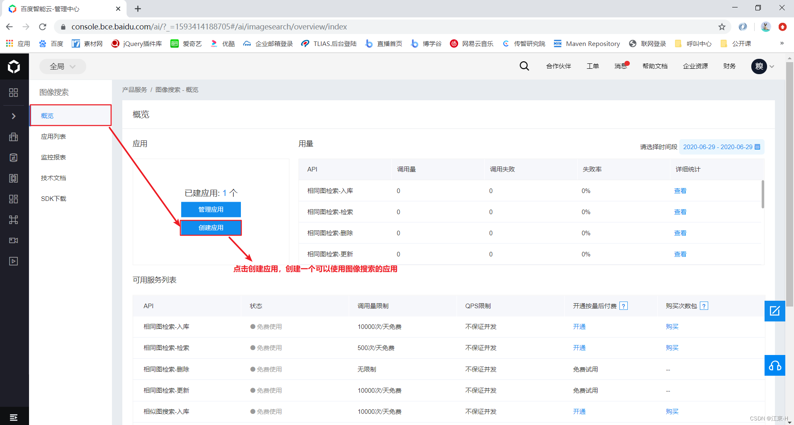This screenshot has width=794, height=425.
Task: Click 查看 for 相同图检索-更新
Action: tap(680, 254)
